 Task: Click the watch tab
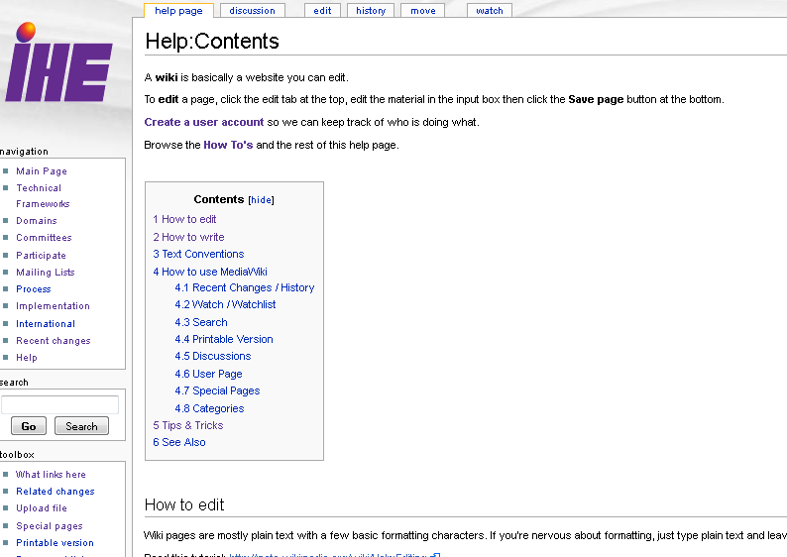[490, 11]
